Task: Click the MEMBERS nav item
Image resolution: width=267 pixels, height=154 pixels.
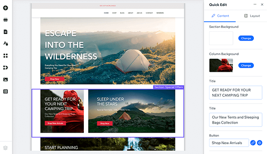Action: [160, 13]
